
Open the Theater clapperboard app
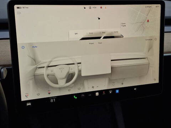tap(110, 92)
